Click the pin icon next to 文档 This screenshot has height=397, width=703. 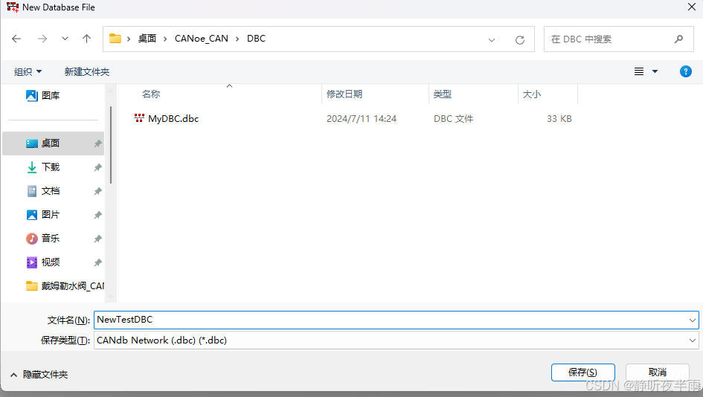tap(97, 191)
